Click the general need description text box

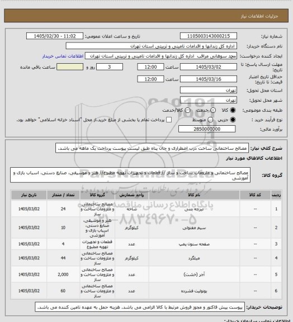coord(152,148)
